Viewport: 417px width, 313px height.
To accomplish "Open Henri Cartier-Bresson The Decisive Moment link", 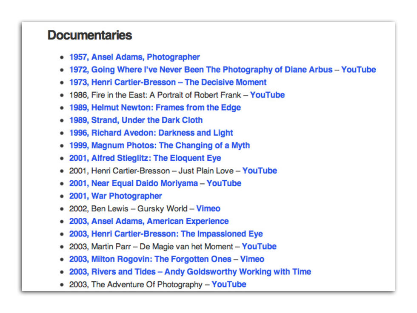I will pos(168,83).
